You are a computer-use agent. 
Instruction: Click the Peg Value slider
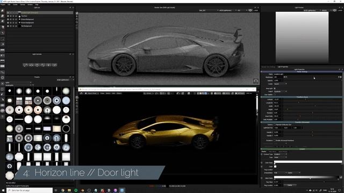[x=312, y=182]
